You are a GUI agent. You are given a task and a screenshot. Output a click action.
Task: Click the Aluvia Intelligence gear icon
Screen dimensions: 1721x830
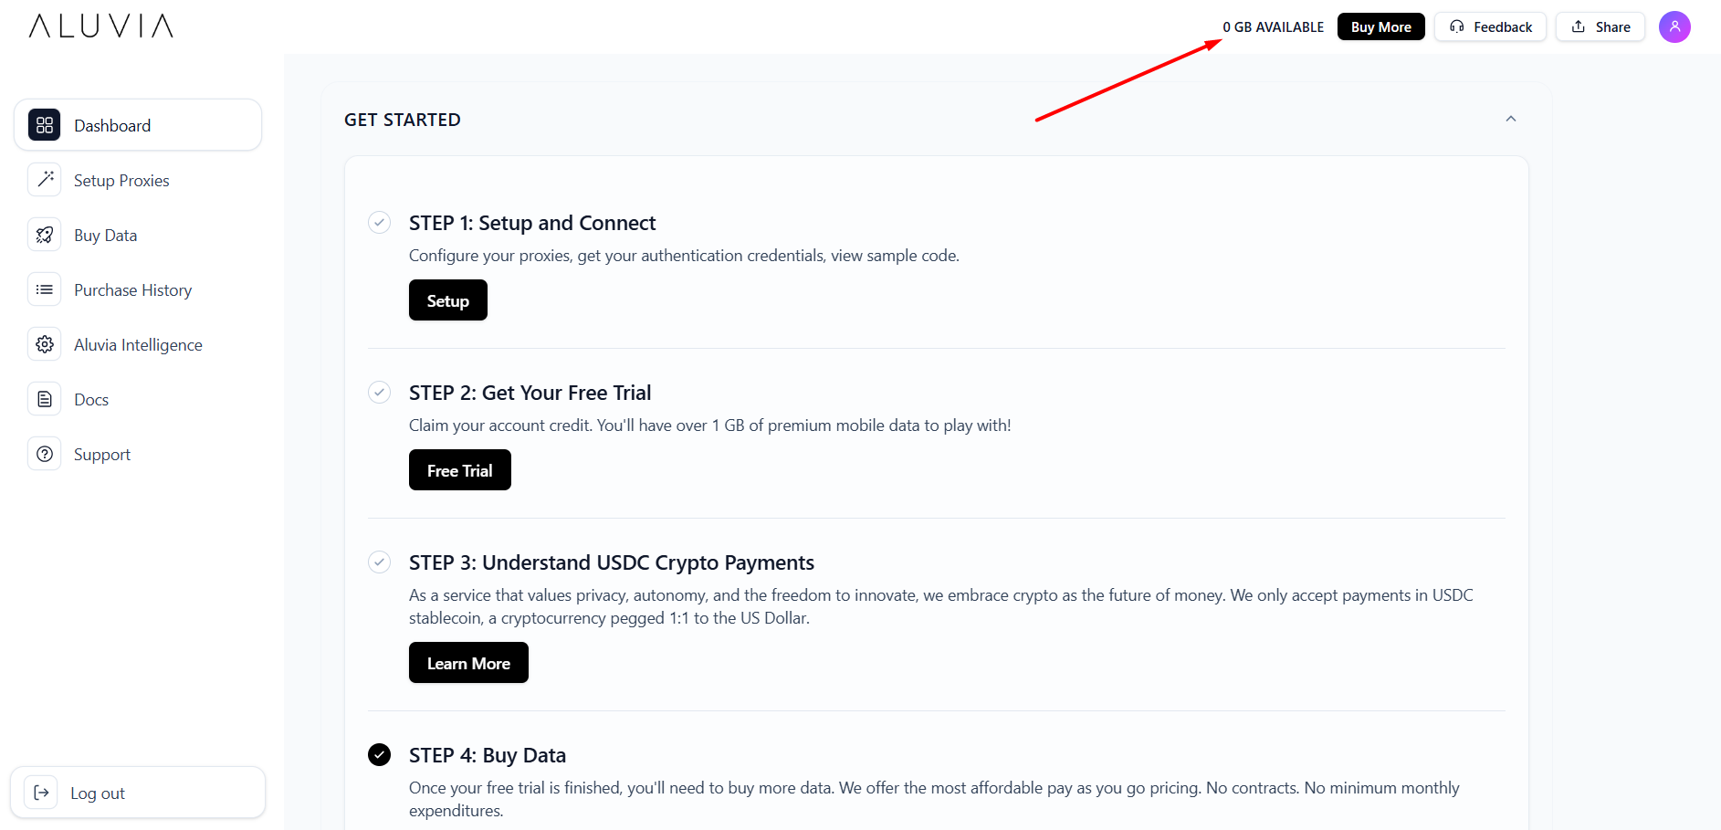pos(44,343)
